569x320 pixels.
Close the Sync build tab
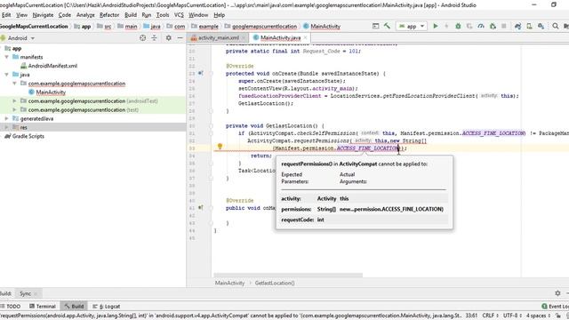pyautogui.click(x=36, y=293)
